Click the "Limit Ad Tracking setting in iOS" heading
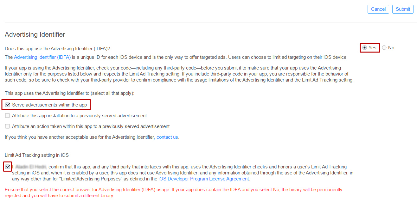417x213 pixels. click(37, 155)
